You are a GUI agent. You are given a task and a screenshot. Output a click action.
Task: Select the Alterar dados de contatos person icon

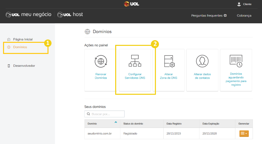pos(202,61)
